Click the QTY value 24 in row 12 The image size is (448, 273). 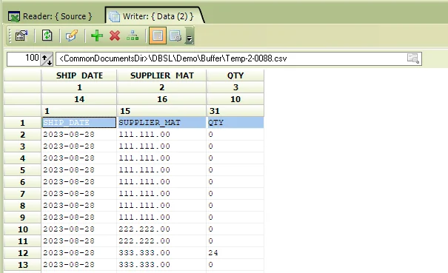point(235,253)
